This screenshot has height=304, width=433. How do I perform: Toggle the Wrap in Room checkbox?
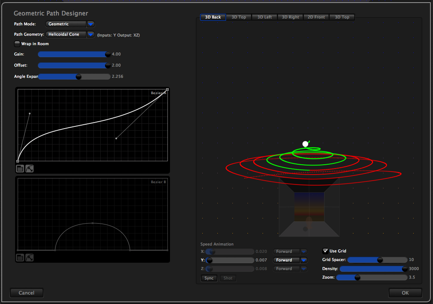(17, 43)
